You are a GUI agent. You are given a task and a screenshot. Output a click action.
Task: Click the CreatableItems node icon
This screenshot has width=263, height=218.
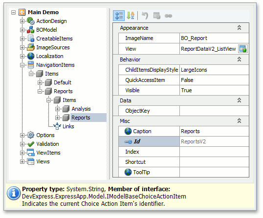(31, 39)
